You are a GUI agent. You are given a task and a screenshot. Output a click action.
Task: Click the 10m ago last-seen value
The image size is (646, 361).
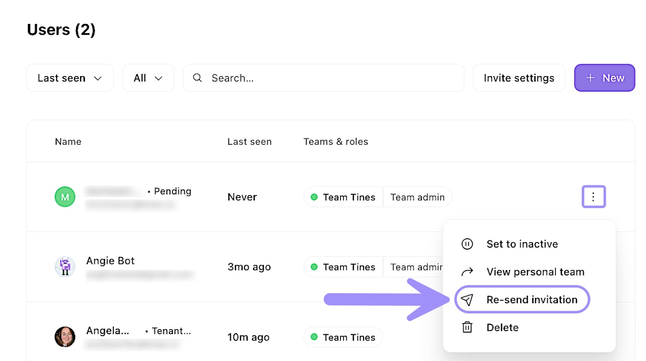[248, 337]
